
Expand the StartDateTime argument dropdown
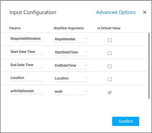point(86,52)
